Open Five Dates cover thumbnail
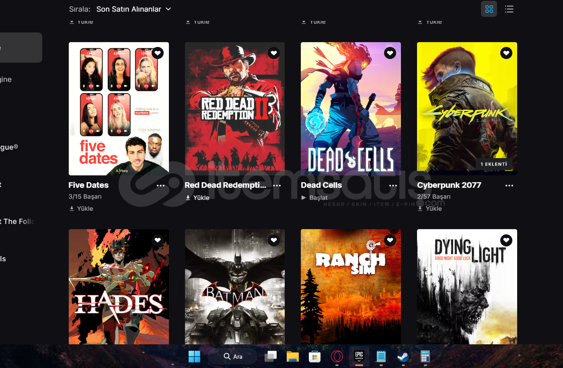 [x=119, y=109]
